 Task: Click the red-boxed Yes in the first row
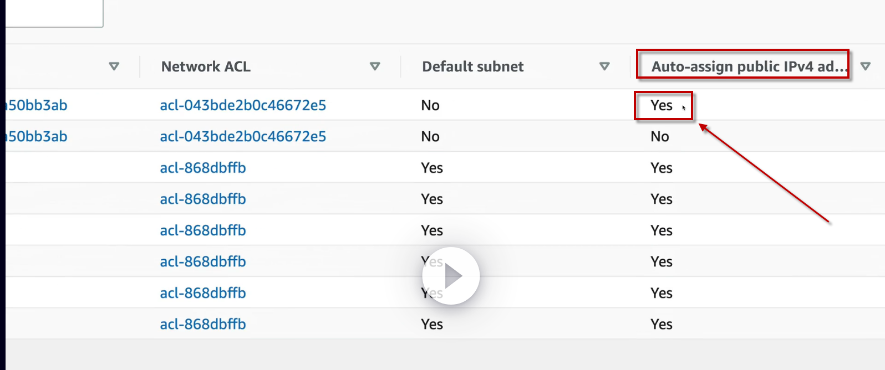(x=662, y=105)
